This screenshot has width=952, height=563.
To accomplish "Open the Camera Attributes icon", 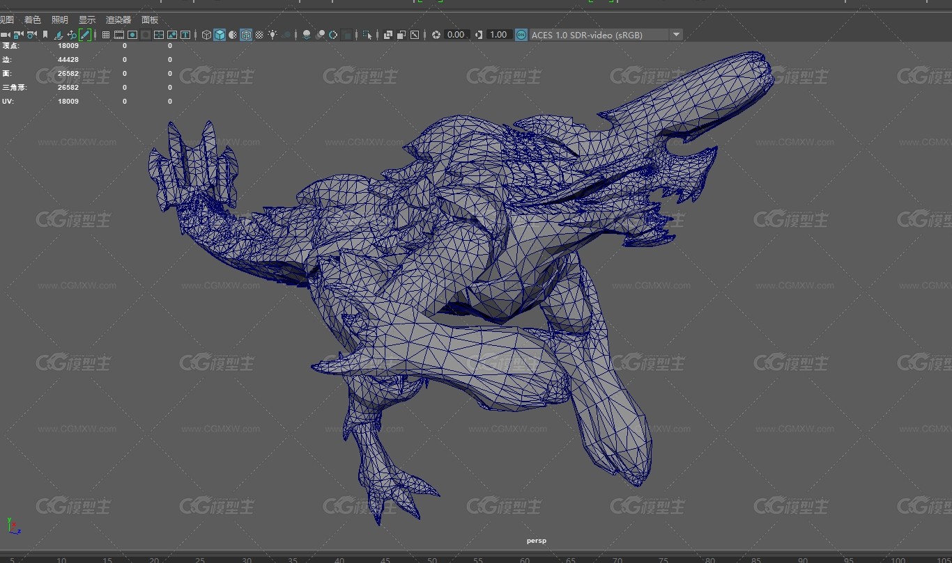I will click(31, 35).
